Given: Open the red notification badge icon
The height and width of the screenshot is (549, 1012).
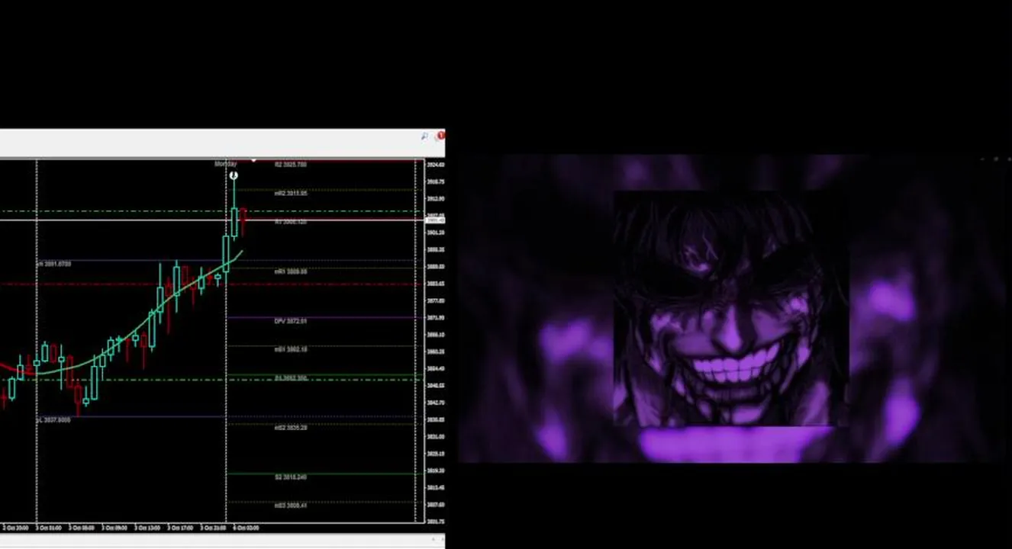Looking at the screenshot, I should click(440, 136).
